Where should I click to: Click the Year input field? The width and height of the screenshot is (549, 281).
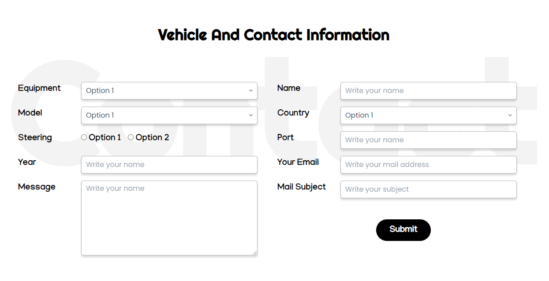click(169, 165)
